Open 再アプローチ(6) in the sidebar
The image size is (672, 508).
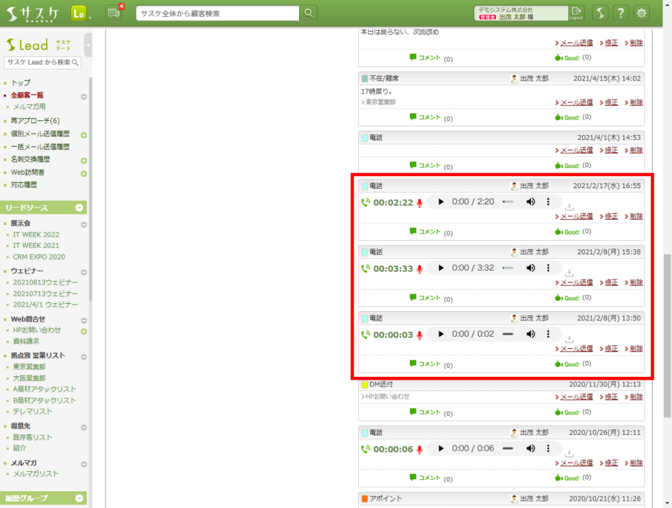[35, 121]
